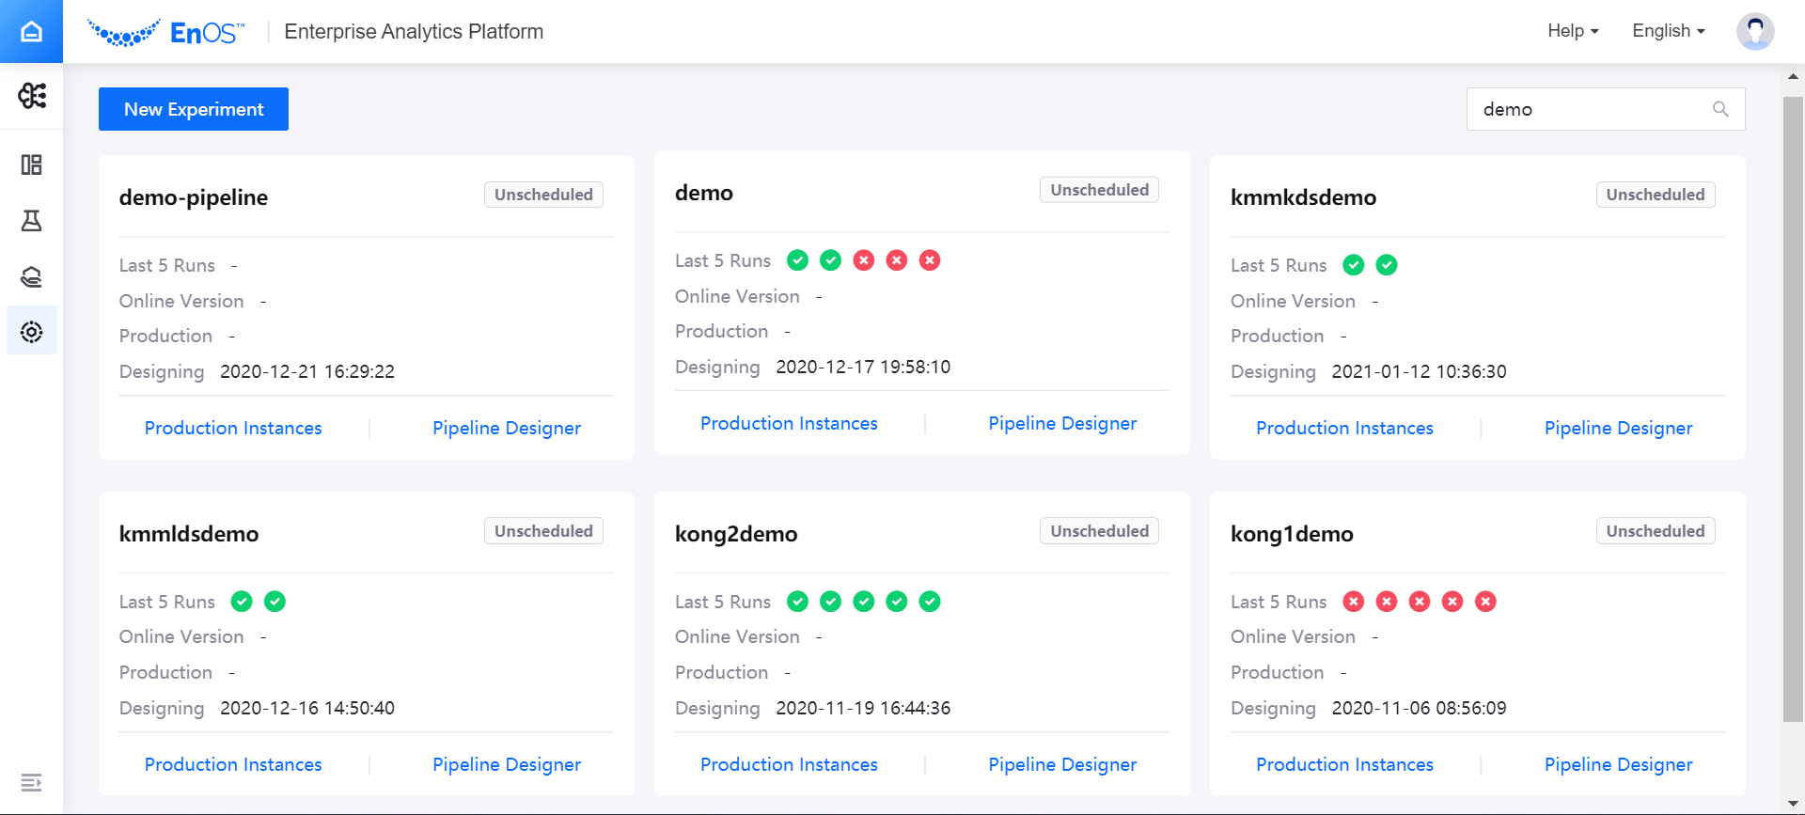Click the designing date 2020-11-06 08:56:09
The width and height of the screenshot is (1805, 815).
[1419, 708]
